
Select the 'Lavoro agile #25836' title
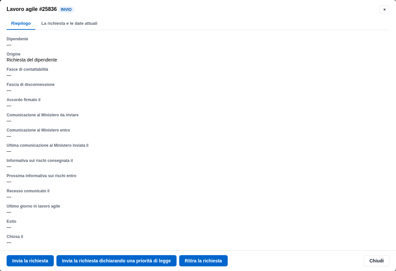point(32,9)
